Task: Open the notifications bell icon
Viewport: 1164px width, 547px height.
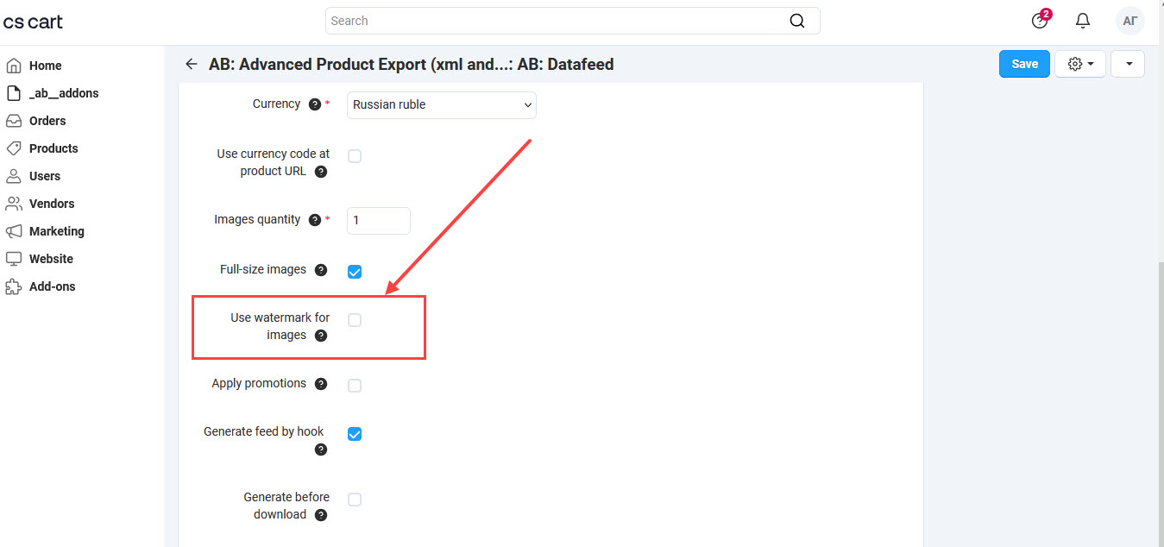Action: pyautogui.click(x=1083, y=21)
